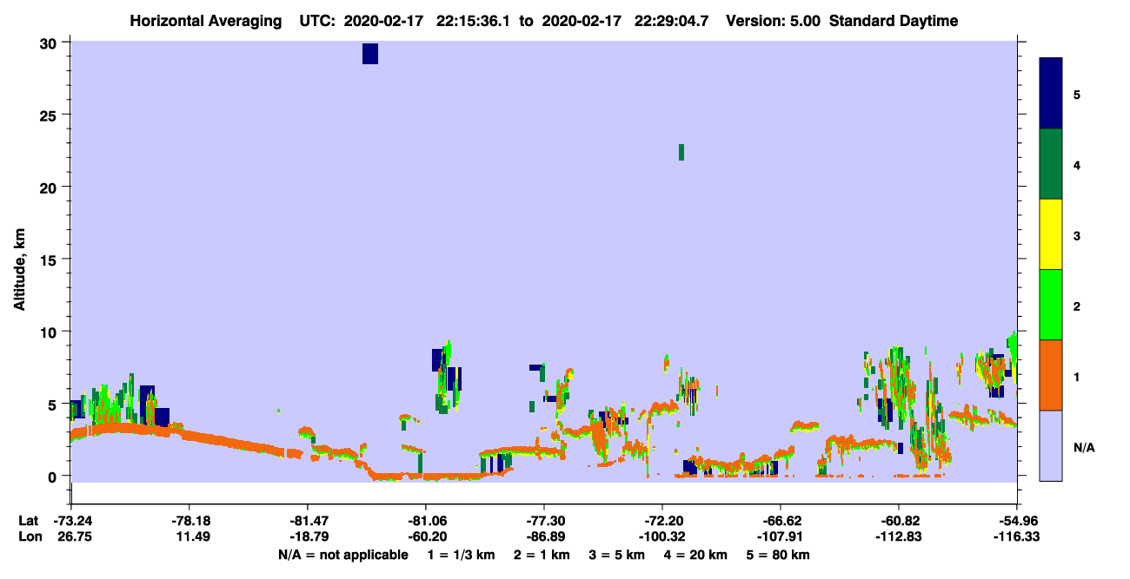The width and height of the screenshot is (1130, 579).
Task: Click the altitude tick label 25
Action: click(x=50, y=115)
